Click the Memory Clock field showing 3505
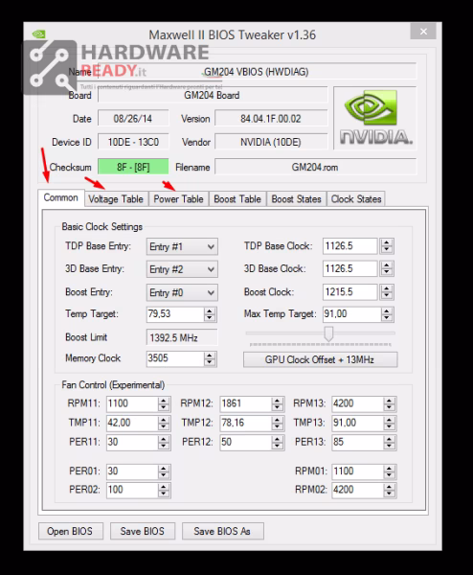473x575 pixels. click(x=175, y=358)
